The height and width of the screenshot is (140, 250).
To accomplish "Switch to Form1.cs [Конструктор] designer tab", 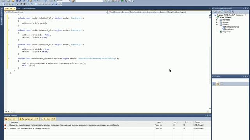I will pos(26,9).
